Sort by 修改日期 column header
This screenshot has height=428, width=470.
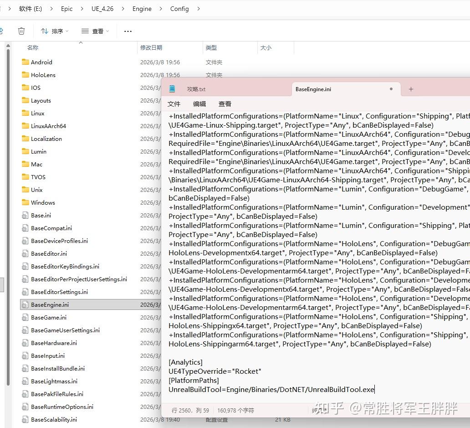(151, 47)
